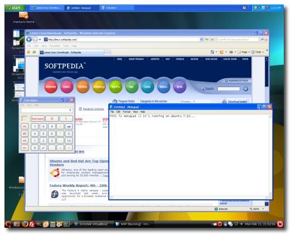Click the green Refresh icon in IE
291x235 pixels.
pos(207,40)
